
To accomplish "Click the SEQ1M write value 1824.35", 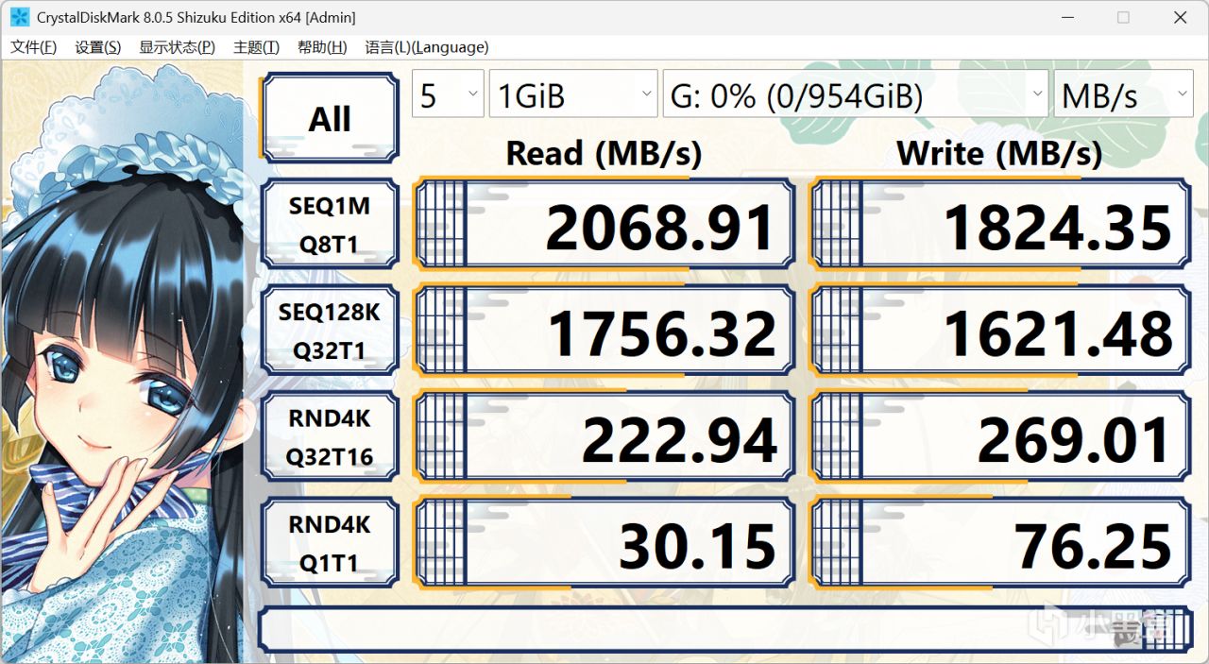I will (x=1001, y=225).
